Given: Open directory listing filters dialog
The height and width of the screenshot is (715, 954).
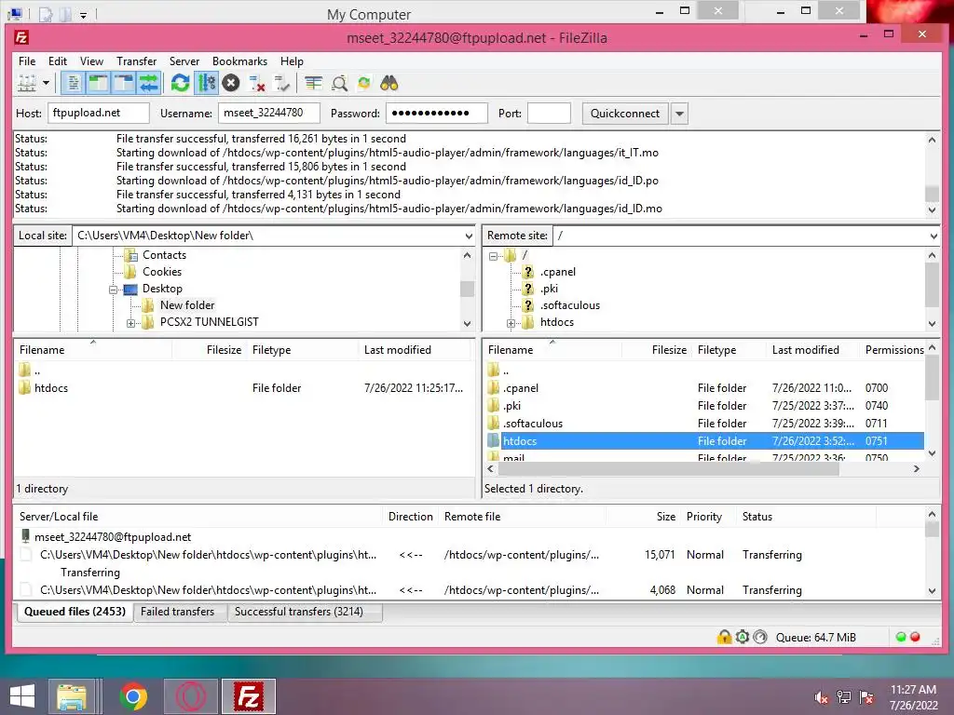Looking at the screenshot, I should tap(313, 83).
